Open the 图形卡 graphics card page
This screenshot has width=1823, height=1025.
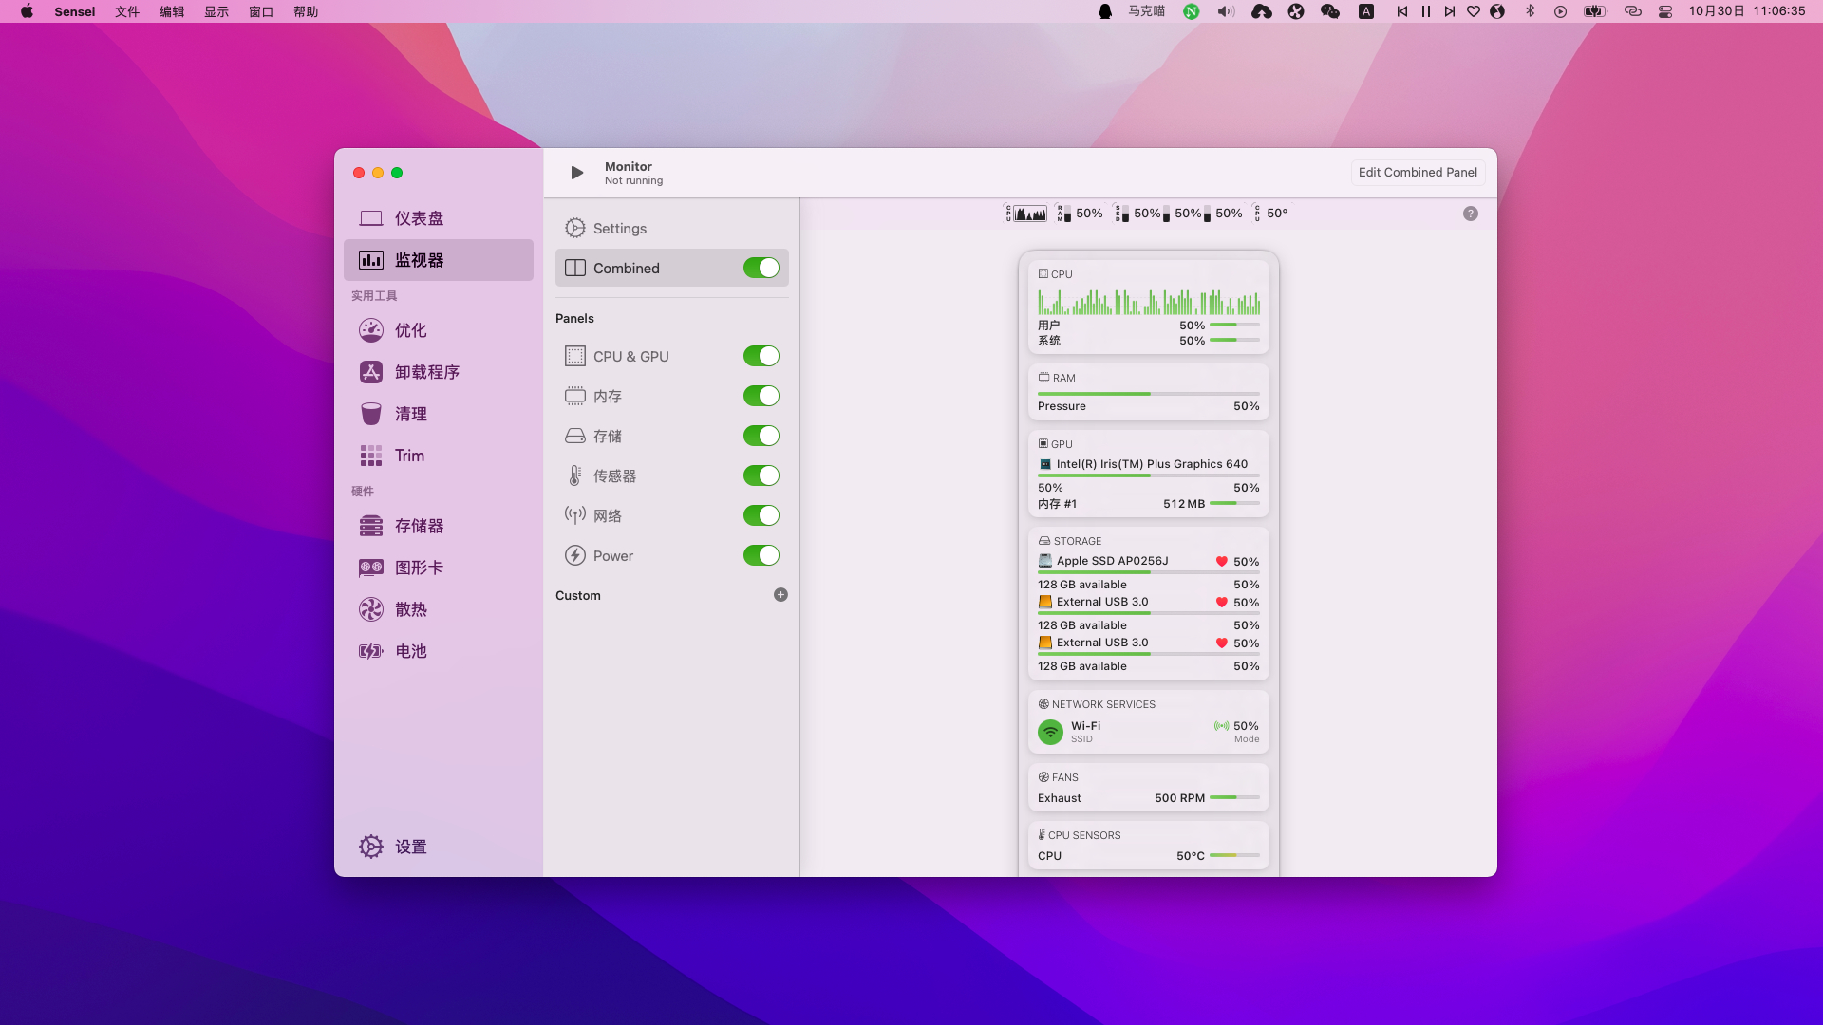point(419,568)
